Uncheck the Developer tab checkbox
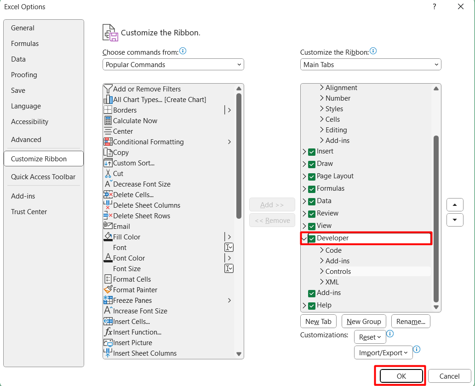This screenshot has width=475, height=386. click(312, 238)
